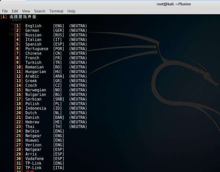Click the Verizon list entry
Viewport: 220px width, 172px height.
33,145
